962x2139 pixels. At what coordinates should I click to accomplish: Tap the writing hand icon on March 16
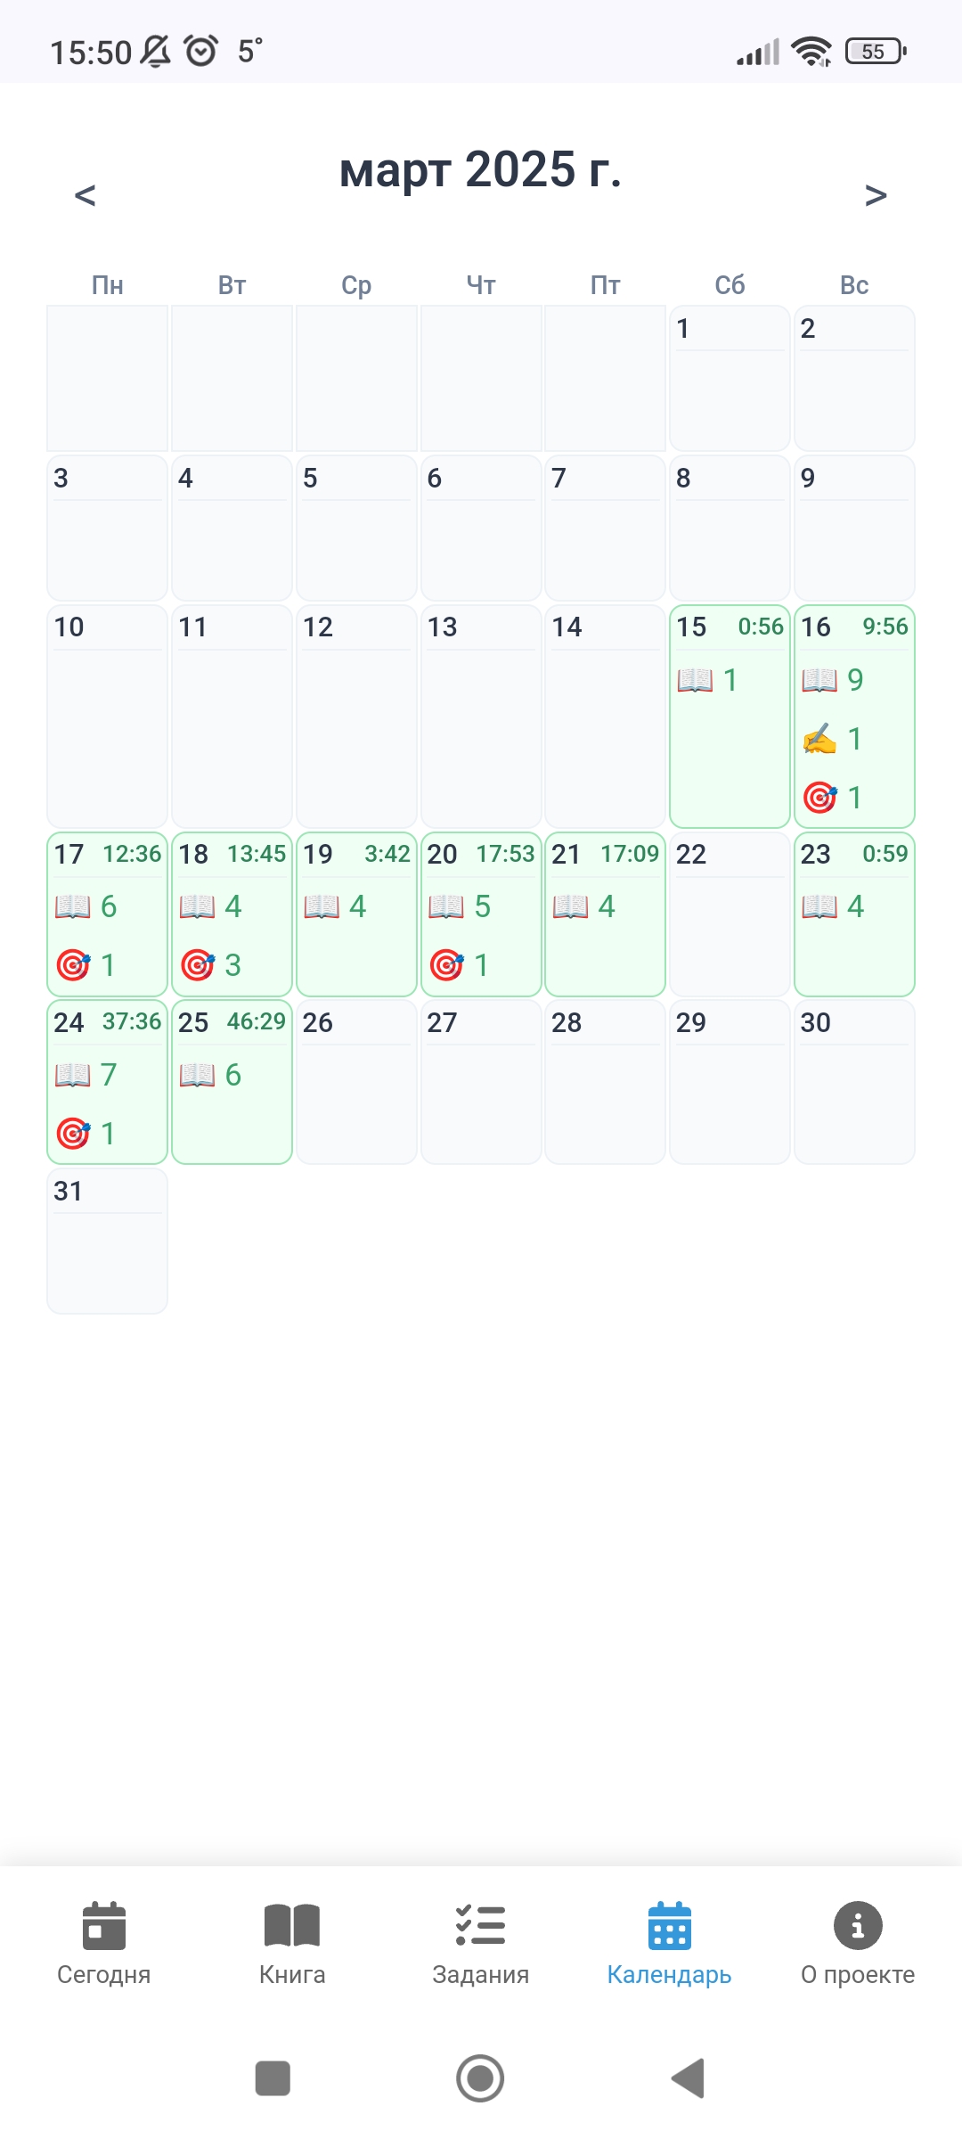tap(819, 739)
